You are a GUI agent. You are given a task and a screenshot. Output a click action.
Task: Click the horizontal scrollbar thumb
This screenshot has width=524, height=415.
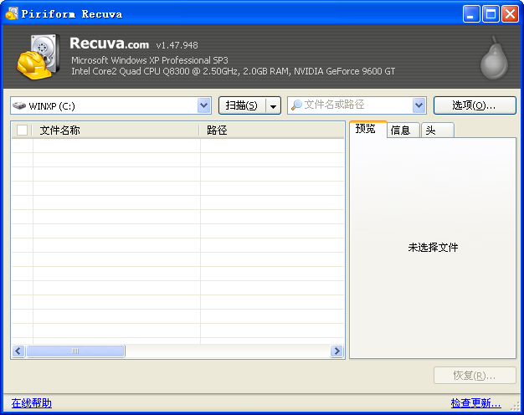(76, 351)
